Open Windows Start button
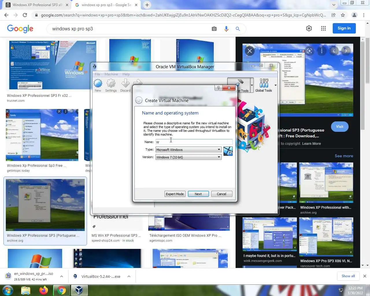This screenshot has width=370, height=296. click(x=8, y=290)
